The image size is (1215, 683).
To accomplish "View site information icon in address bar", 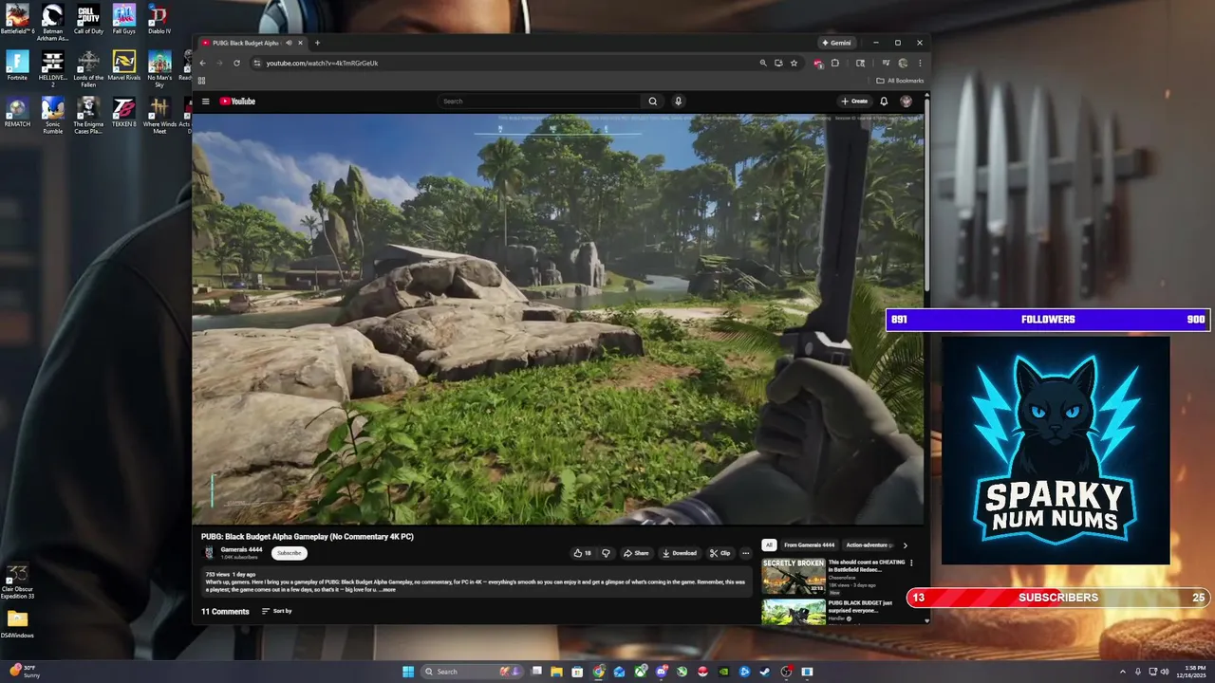I will (x=256, y=64).
